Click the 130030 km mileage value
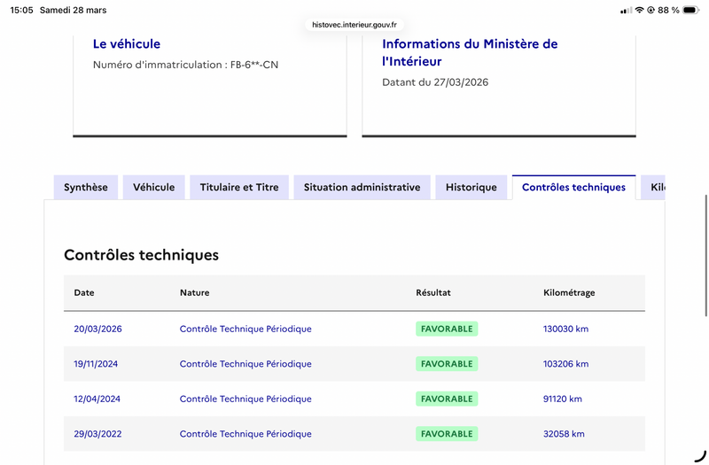 coord(565,329)
